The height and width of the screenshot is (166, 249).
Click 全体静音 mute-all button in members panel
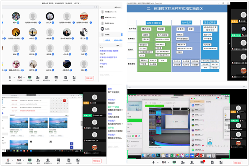[x=107, y=41]
